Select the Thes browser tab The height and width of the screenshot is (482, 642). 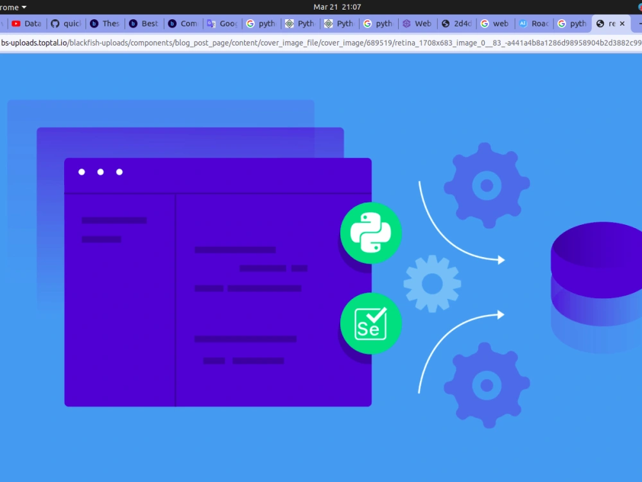click(x=105, y=24)
